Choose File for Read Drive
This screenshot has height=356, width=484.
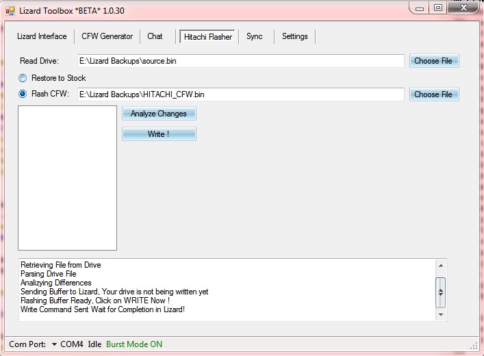[434, 61]
